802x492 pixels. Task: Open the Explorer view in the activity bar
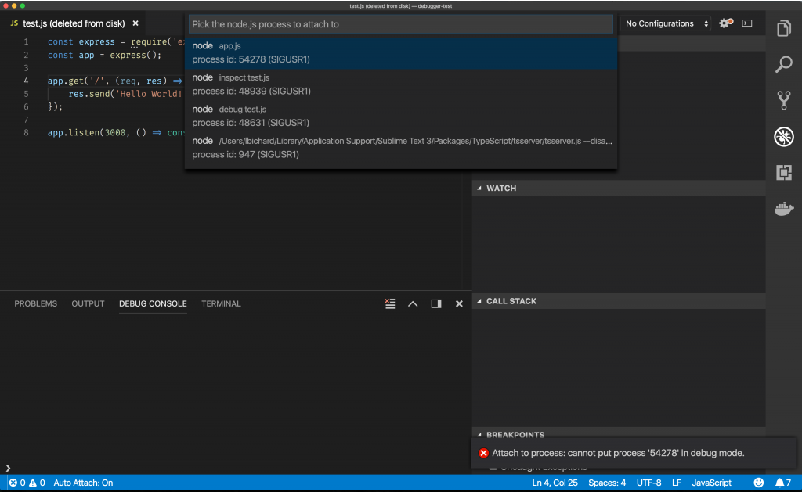(783, 27)
